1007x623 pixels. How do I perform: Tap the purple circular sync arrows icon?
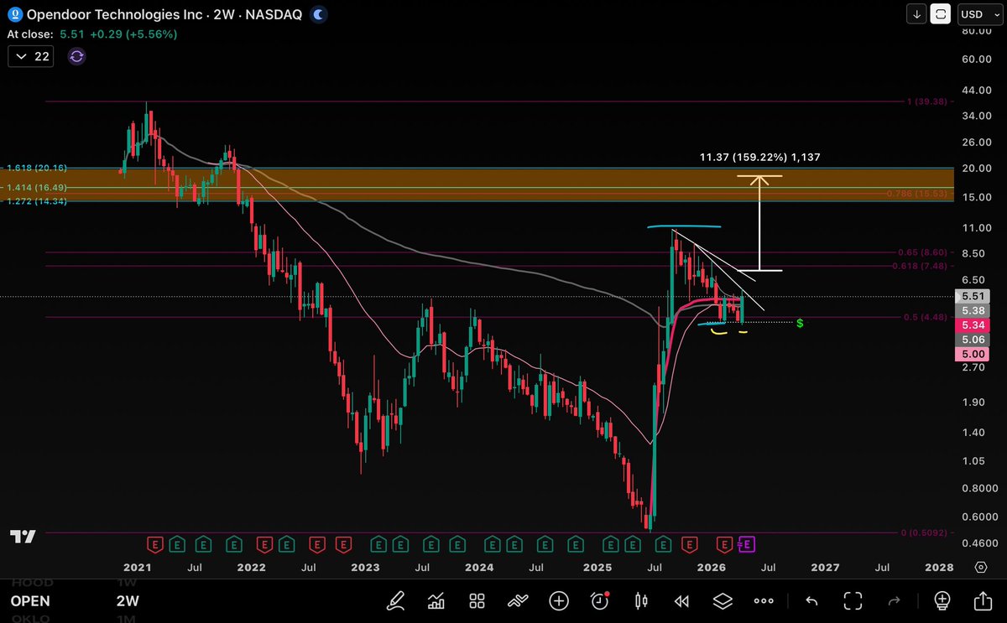pos(76,56)
